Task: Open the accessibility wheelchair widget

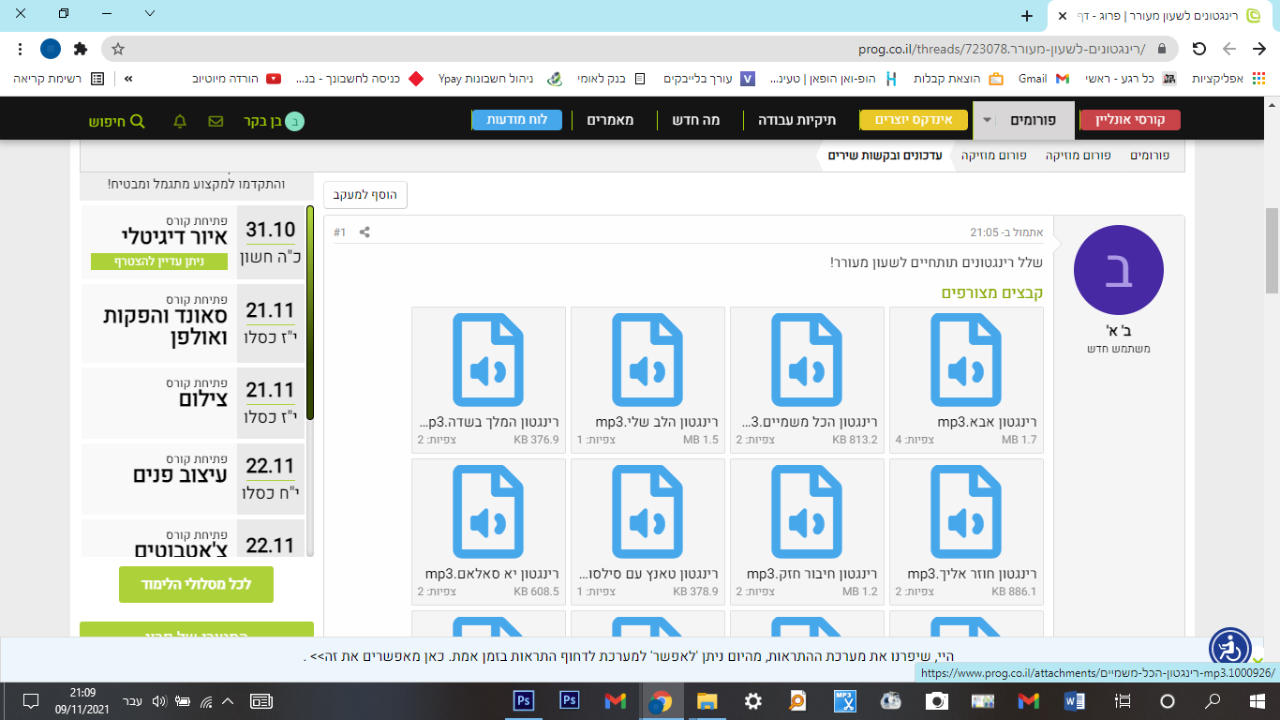Action: click(x=1230, y=648)
